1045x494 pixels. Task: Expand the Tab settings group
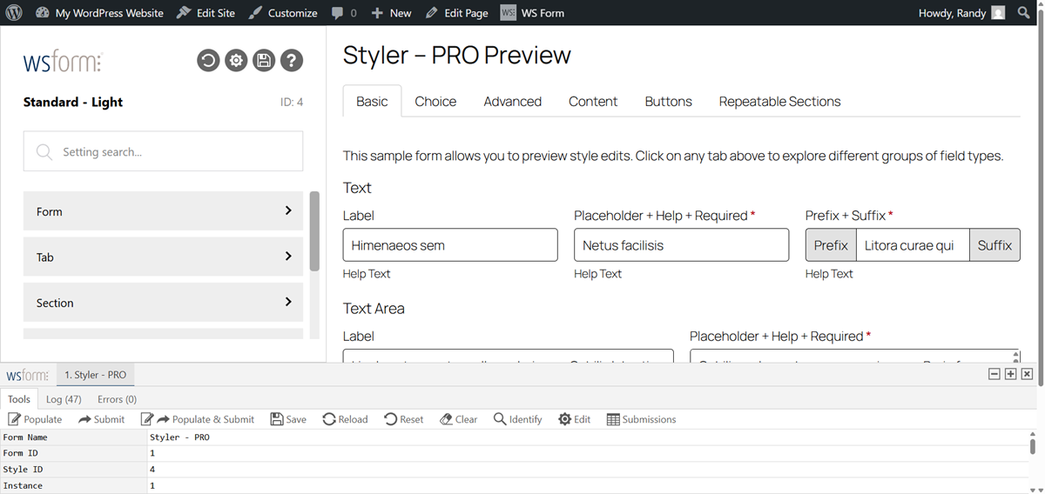(x=163, y=257)
